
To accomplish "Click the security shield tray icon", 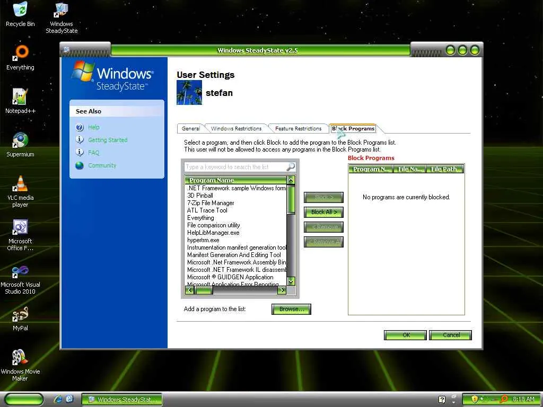I will [x=475, y=399].
